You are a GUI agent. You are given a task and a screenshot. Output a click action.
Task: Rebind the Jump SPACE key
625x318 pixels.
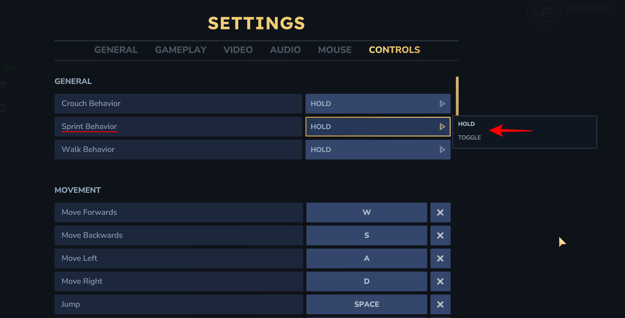point(367,304)
